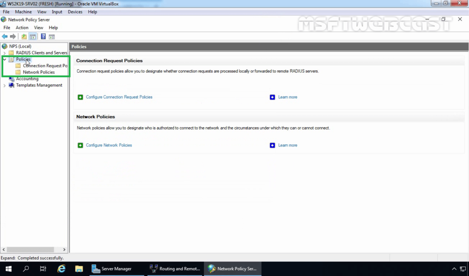Click the green Configure Connection Request Policies arrow icon
This screenshot has width=469, height=276.
coord(80,97)
